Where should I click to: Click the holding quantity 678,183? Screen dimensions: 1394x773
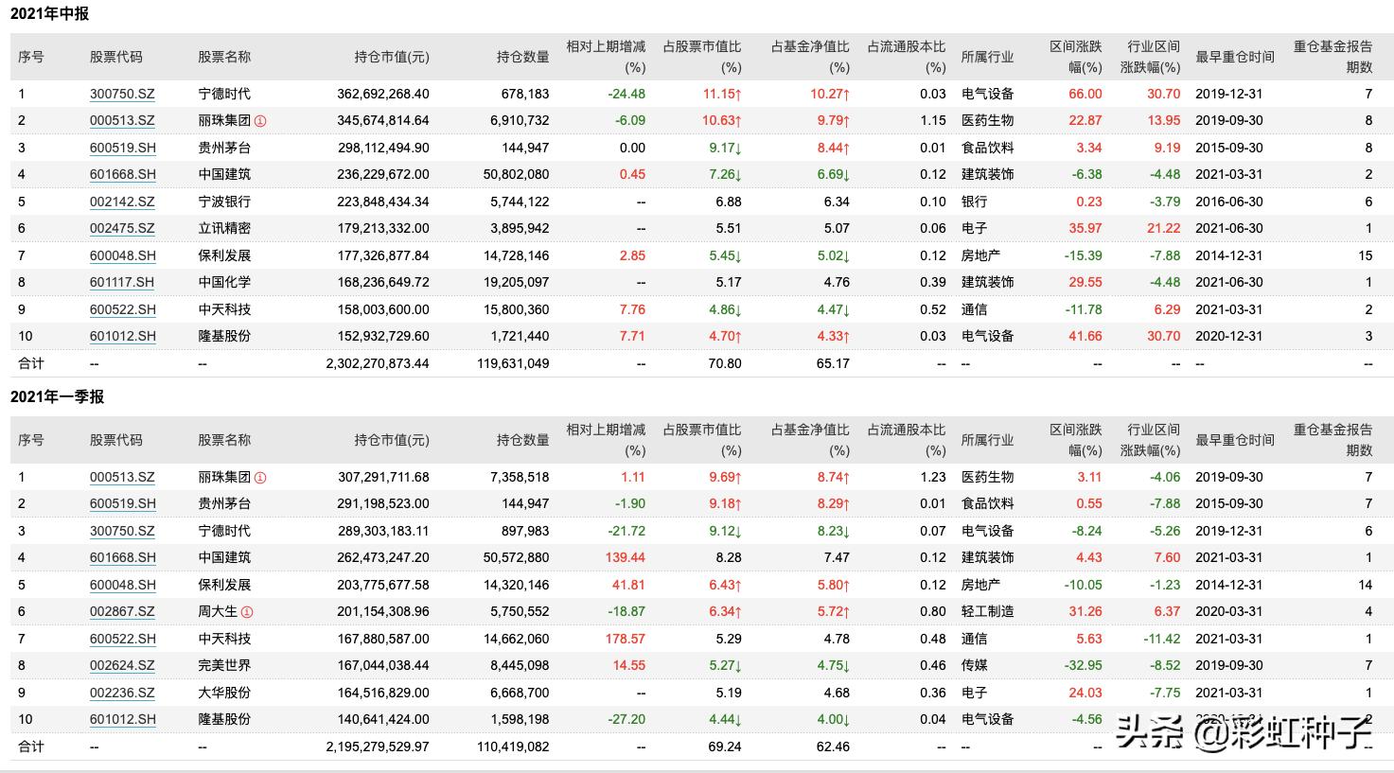(525, 94)
